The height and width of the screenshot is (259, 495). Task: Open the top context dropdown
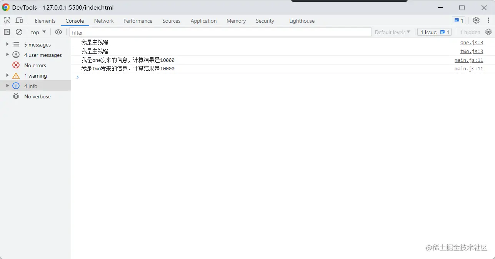tap(38, 32)
